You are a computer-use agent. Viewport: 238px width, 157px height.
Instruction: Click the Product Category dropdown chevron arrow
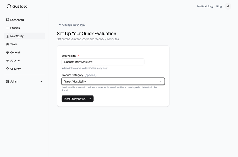pyautogui.click(x=161, y=81)
